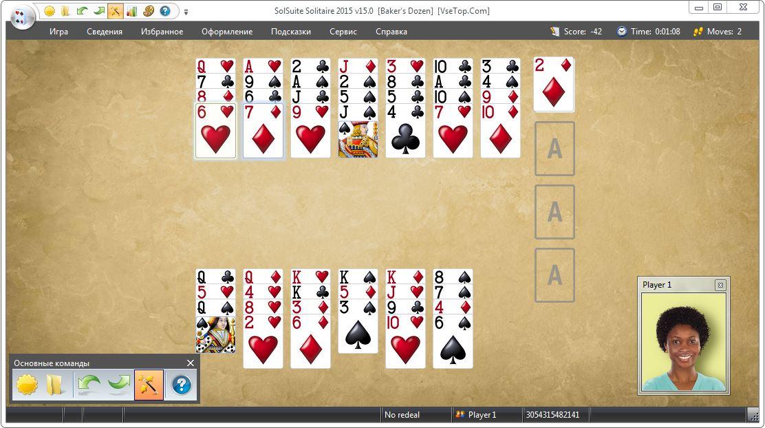Click the Player 1 status bar entry
This screenshot has width=765, height=428.
pos(475,415)
